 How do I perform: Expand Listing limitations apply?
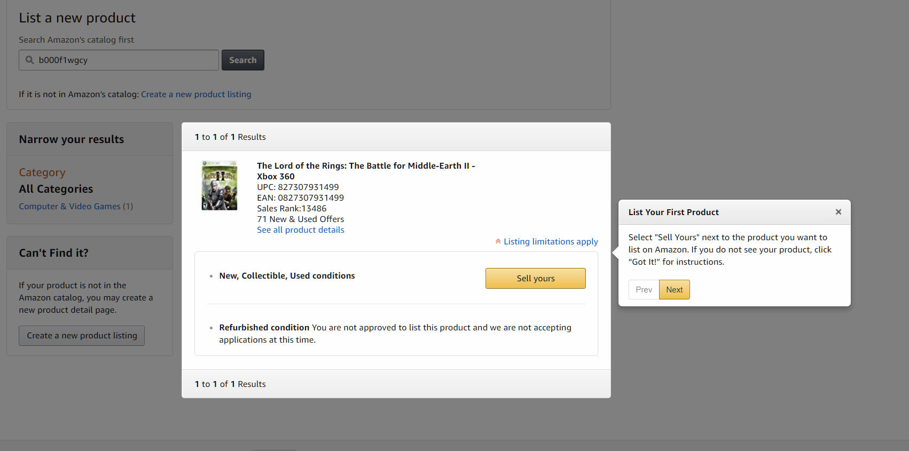pos(550,242)
